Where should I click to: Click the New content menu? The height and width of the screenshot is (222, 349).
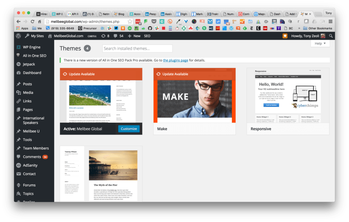click(x=134, y=36)
